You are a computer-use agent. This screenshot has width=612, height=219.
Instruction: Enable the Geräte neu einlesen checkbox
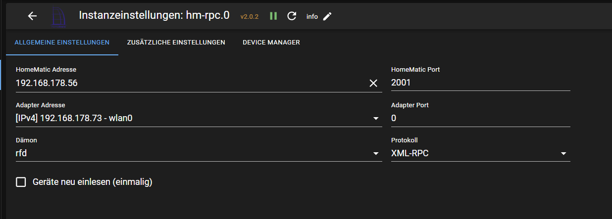(21, 182)
